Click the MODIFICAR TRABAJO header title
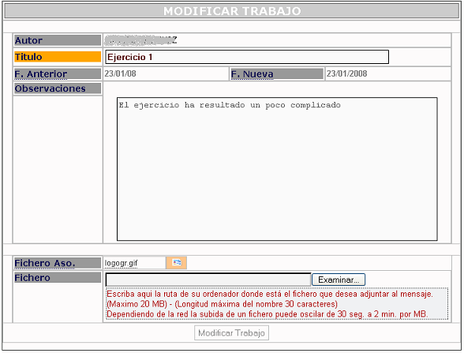This screenshot has height=353, width=464. click(x=232, y=11)
